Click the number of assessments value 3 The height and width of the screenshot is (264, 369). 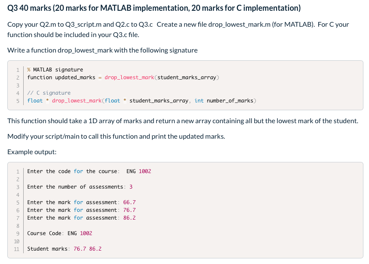pyautogui.click(x=131, y=186)
